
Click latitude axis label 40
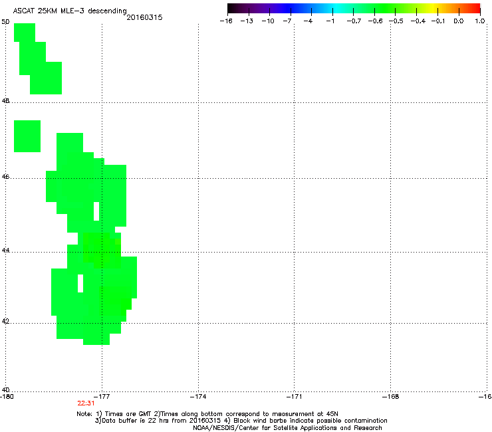coord(5,390)
